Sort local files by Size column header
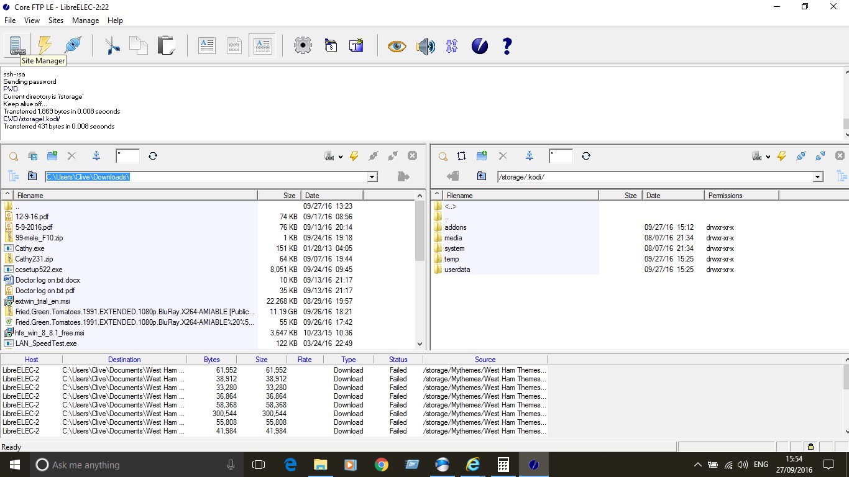Viewport: 849px width, 477px height. [279, 195]
